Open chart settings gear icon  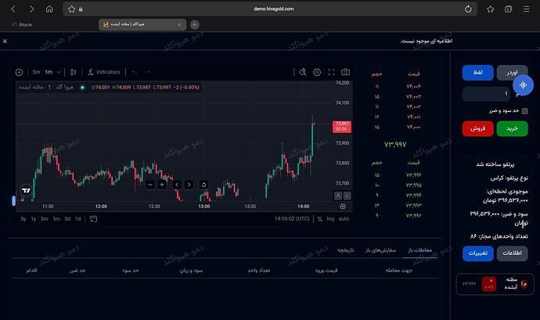317,72
